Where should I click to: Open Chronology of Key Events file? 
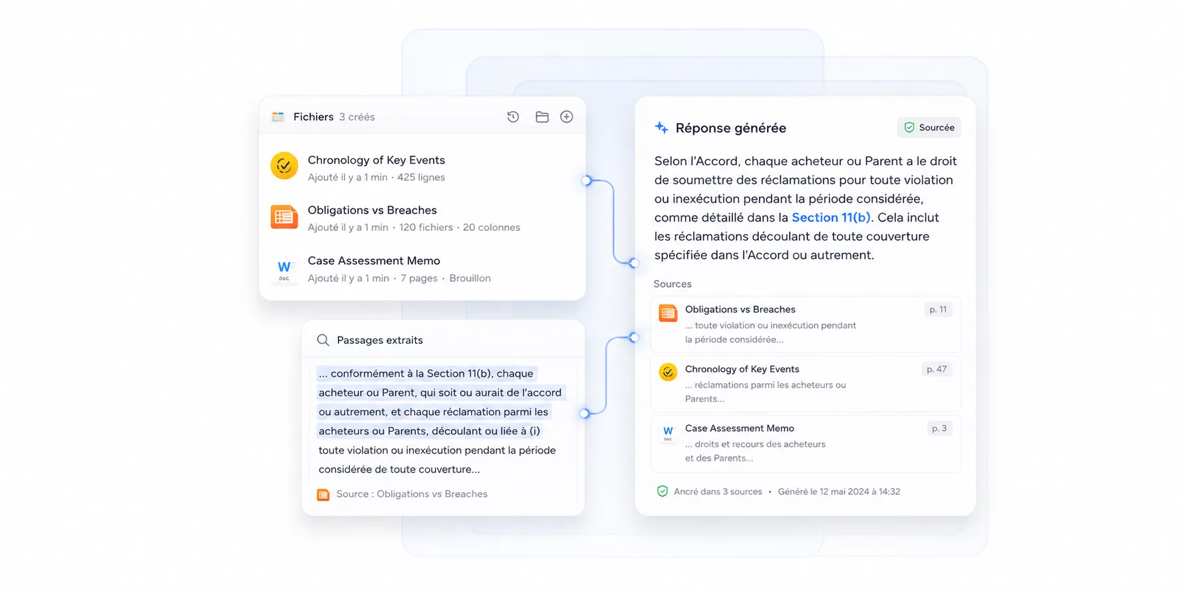pos(422,168)
